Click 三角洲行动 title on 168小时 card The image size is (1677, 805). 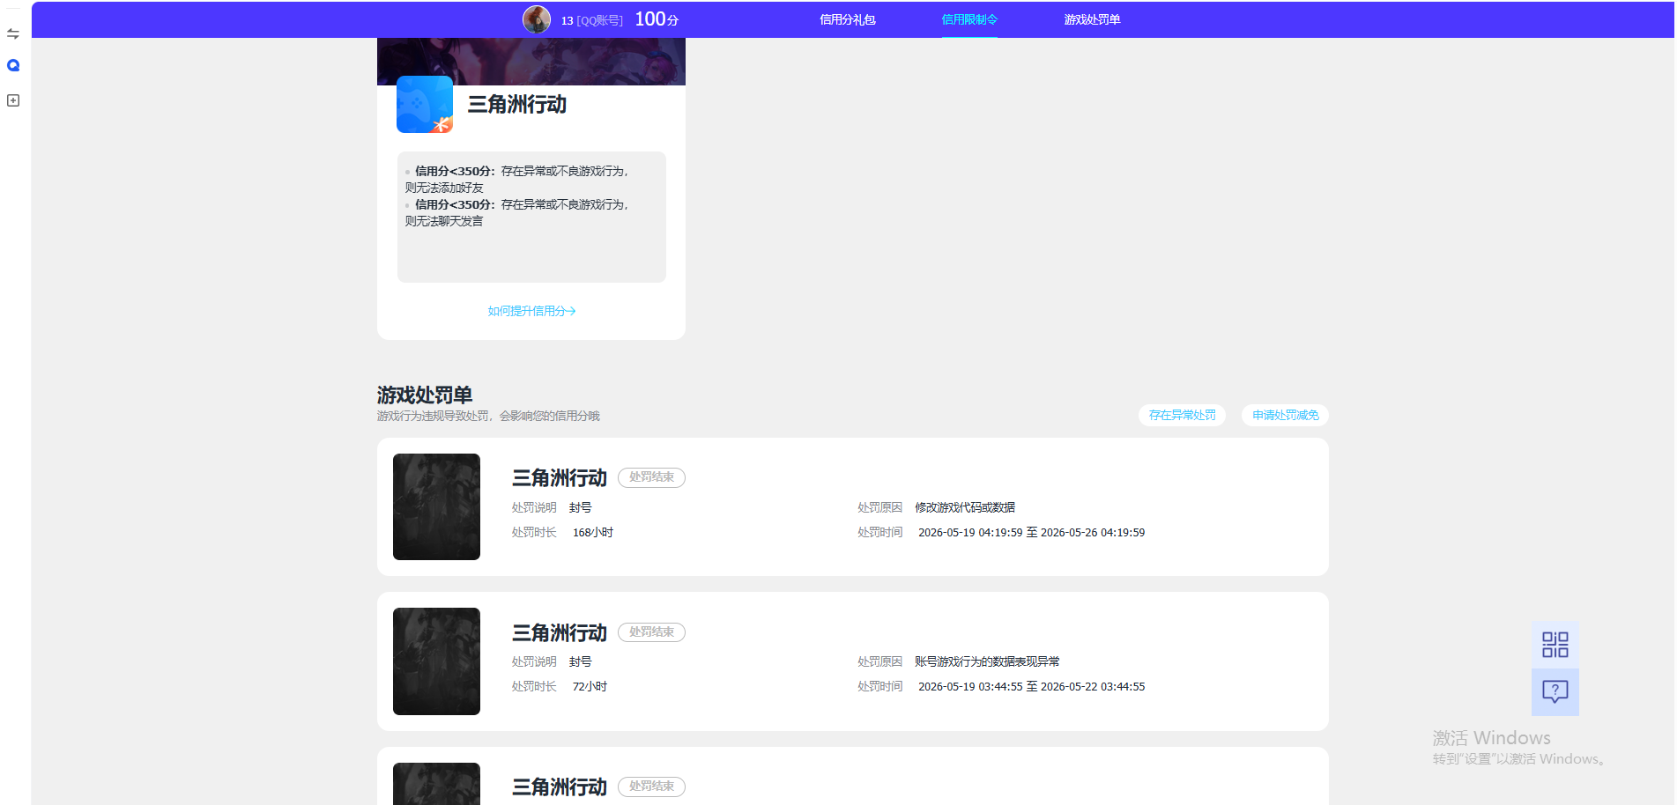pos(560,478)
